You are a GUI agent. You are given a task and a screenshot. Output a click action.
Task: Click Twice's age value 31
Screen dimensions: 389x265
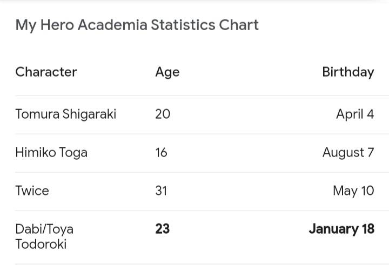161,191
